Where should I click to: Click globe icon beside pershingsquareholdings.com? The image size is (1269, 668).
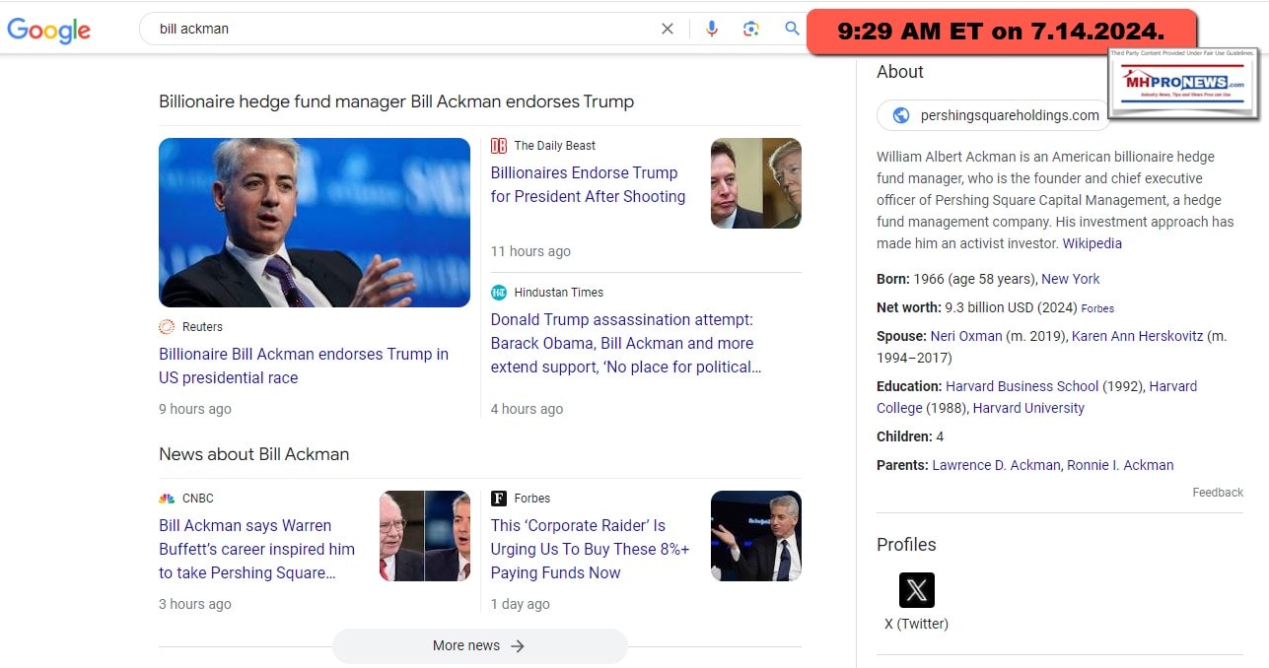coord(900,115)
